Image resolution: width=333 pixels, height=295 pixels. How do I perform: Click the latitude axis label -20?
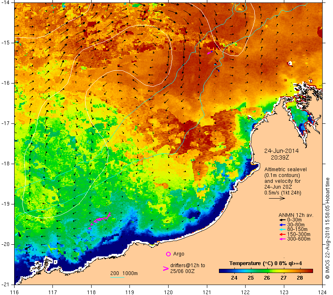(5, 244)
